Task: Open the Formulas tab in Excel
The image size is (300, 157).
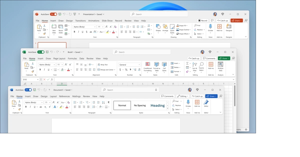Action: pos(72,59)
